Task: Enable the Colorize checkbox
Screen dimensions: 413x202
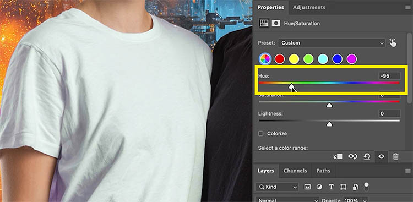Action: pyautogui.click(x=261, y=134)
